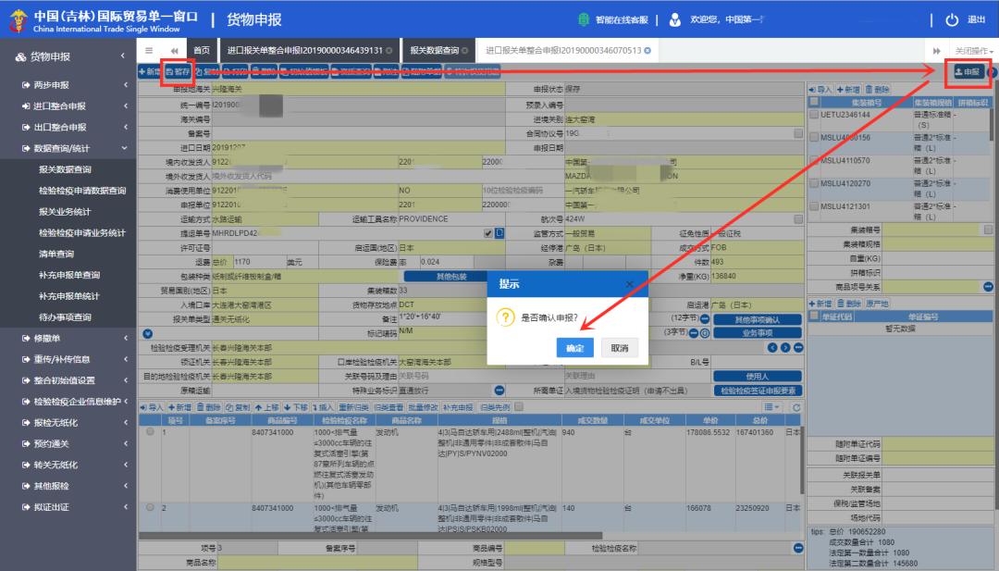The height and width of the screenshot is (571, 999).
Task: Select the 导入 import icon above goods list
Action: pos(153,404)
